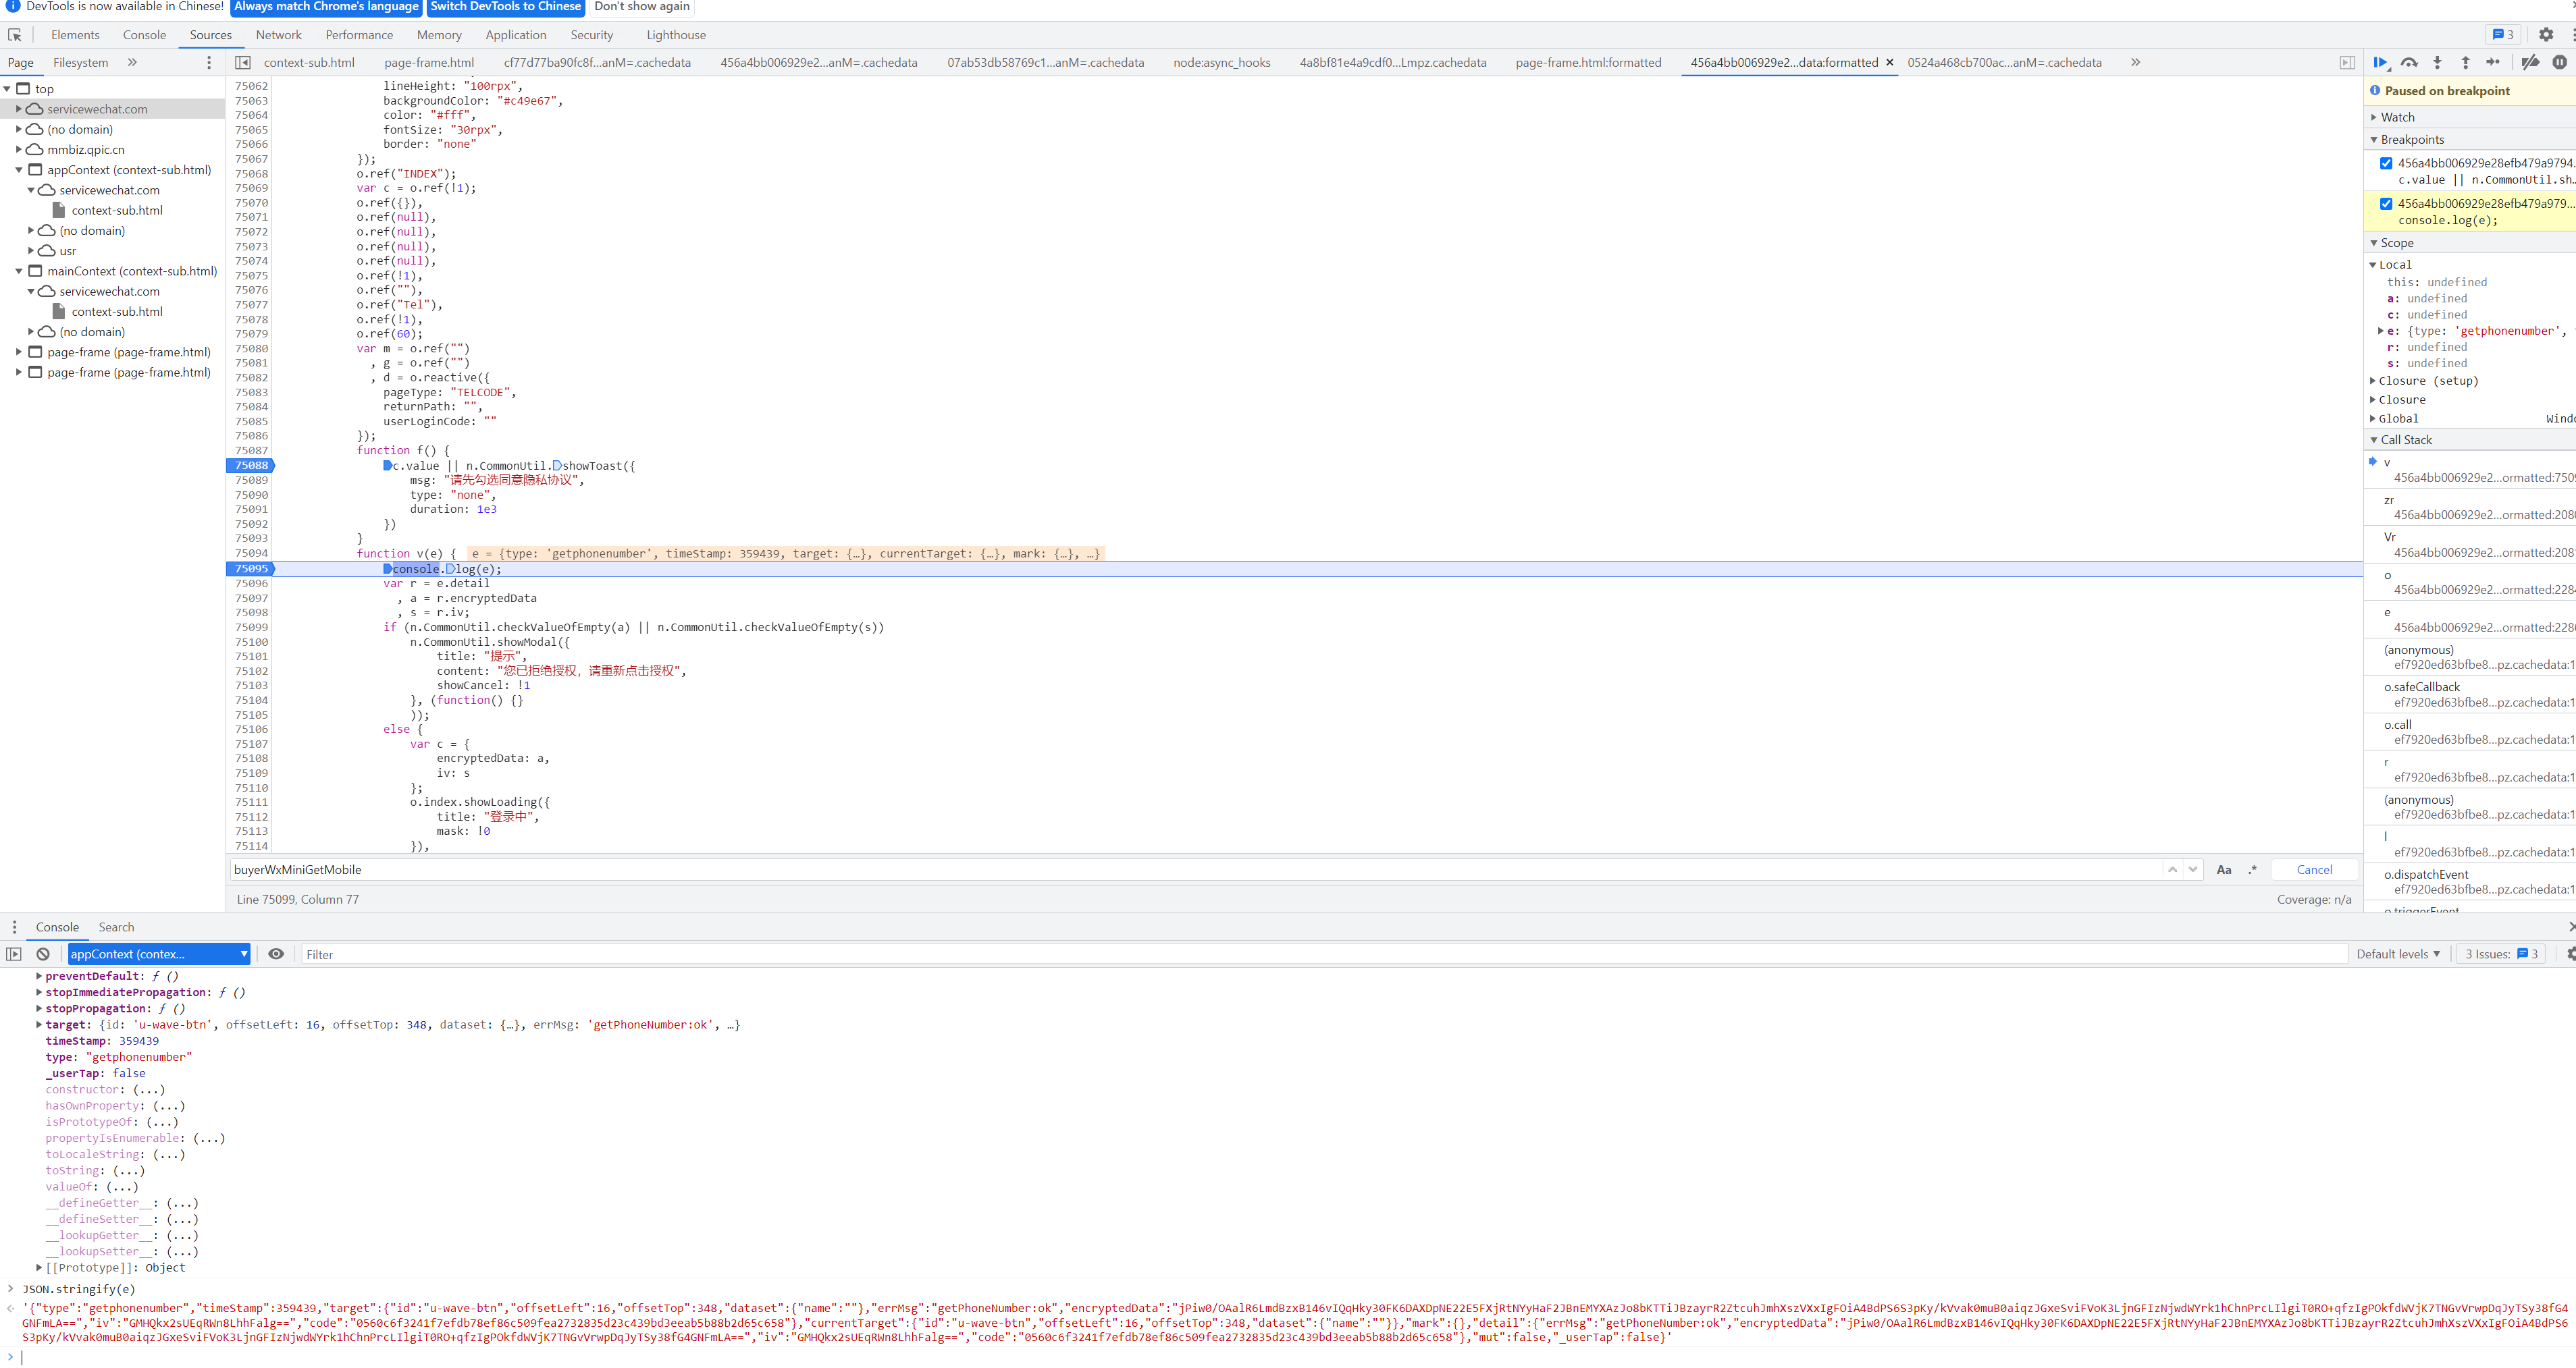The height and width of the screenshot is (1368, 2576).
Task: Open the Default levels dropdown
Action: 2397,954
